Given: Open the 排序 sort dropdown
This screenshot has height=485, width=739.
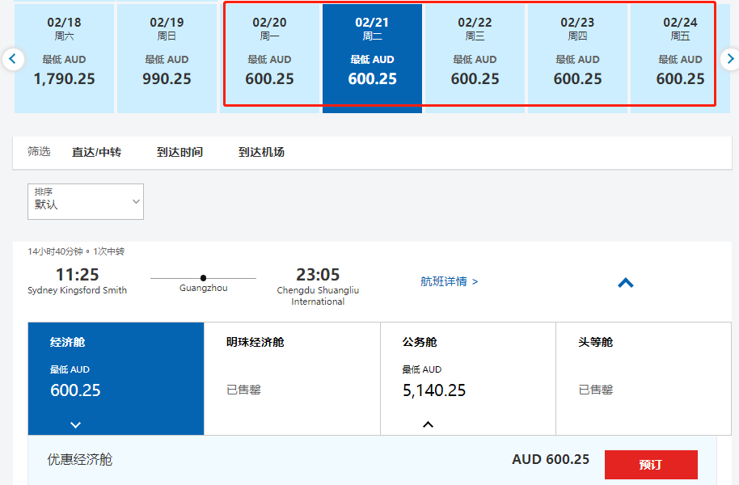Looking at the screenshot, I should click(86, 201).
